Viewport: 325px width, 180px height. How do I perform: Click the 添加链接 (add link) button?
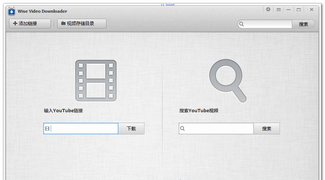pos(30,24)
